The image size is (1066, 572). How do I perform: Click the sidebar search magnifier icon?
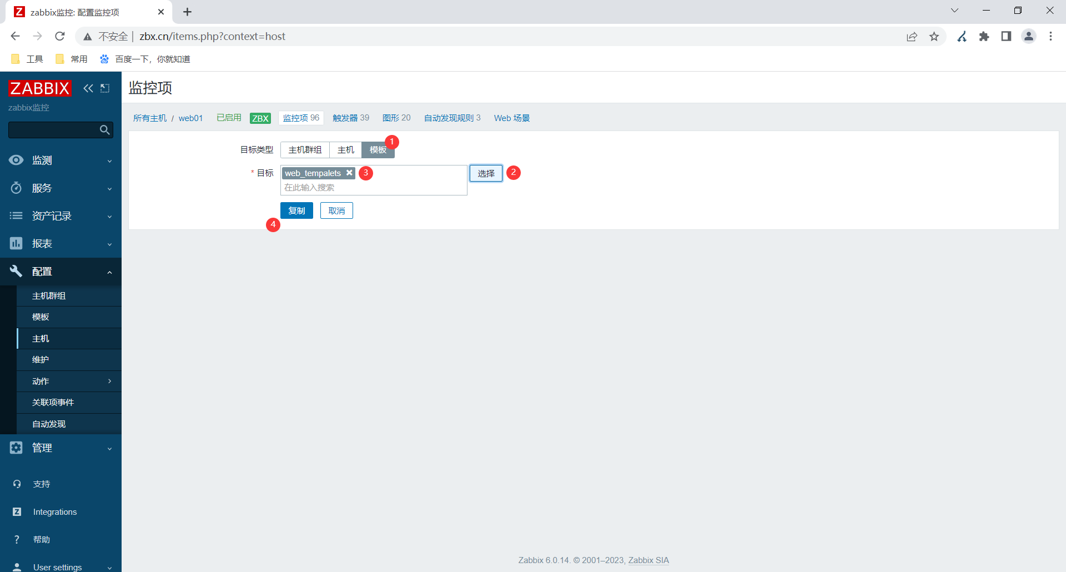click(104, 130)
